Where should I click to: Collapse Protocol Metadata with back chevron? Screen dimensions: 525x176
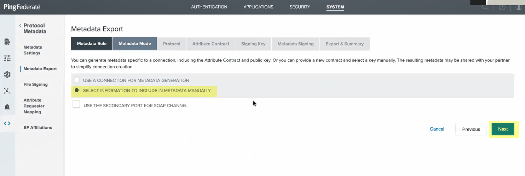(20, 26)
